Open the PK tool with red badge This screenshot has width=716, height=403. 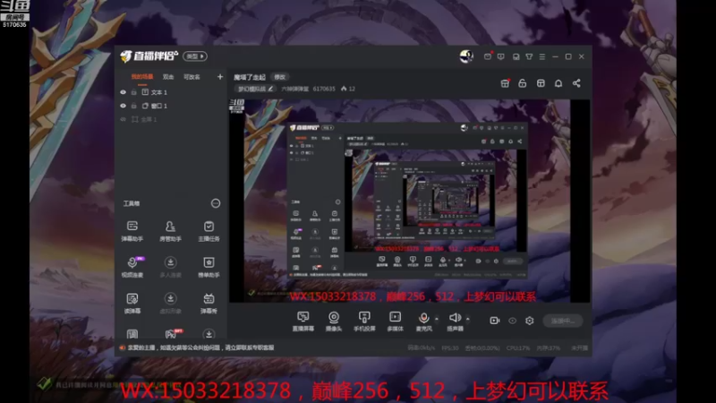point(172,333)
